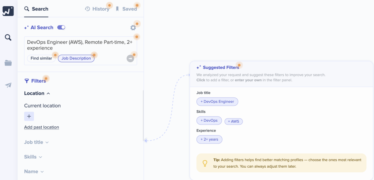Click the app logo in the sidebar
374x180 pixels.
coord(8,11)
